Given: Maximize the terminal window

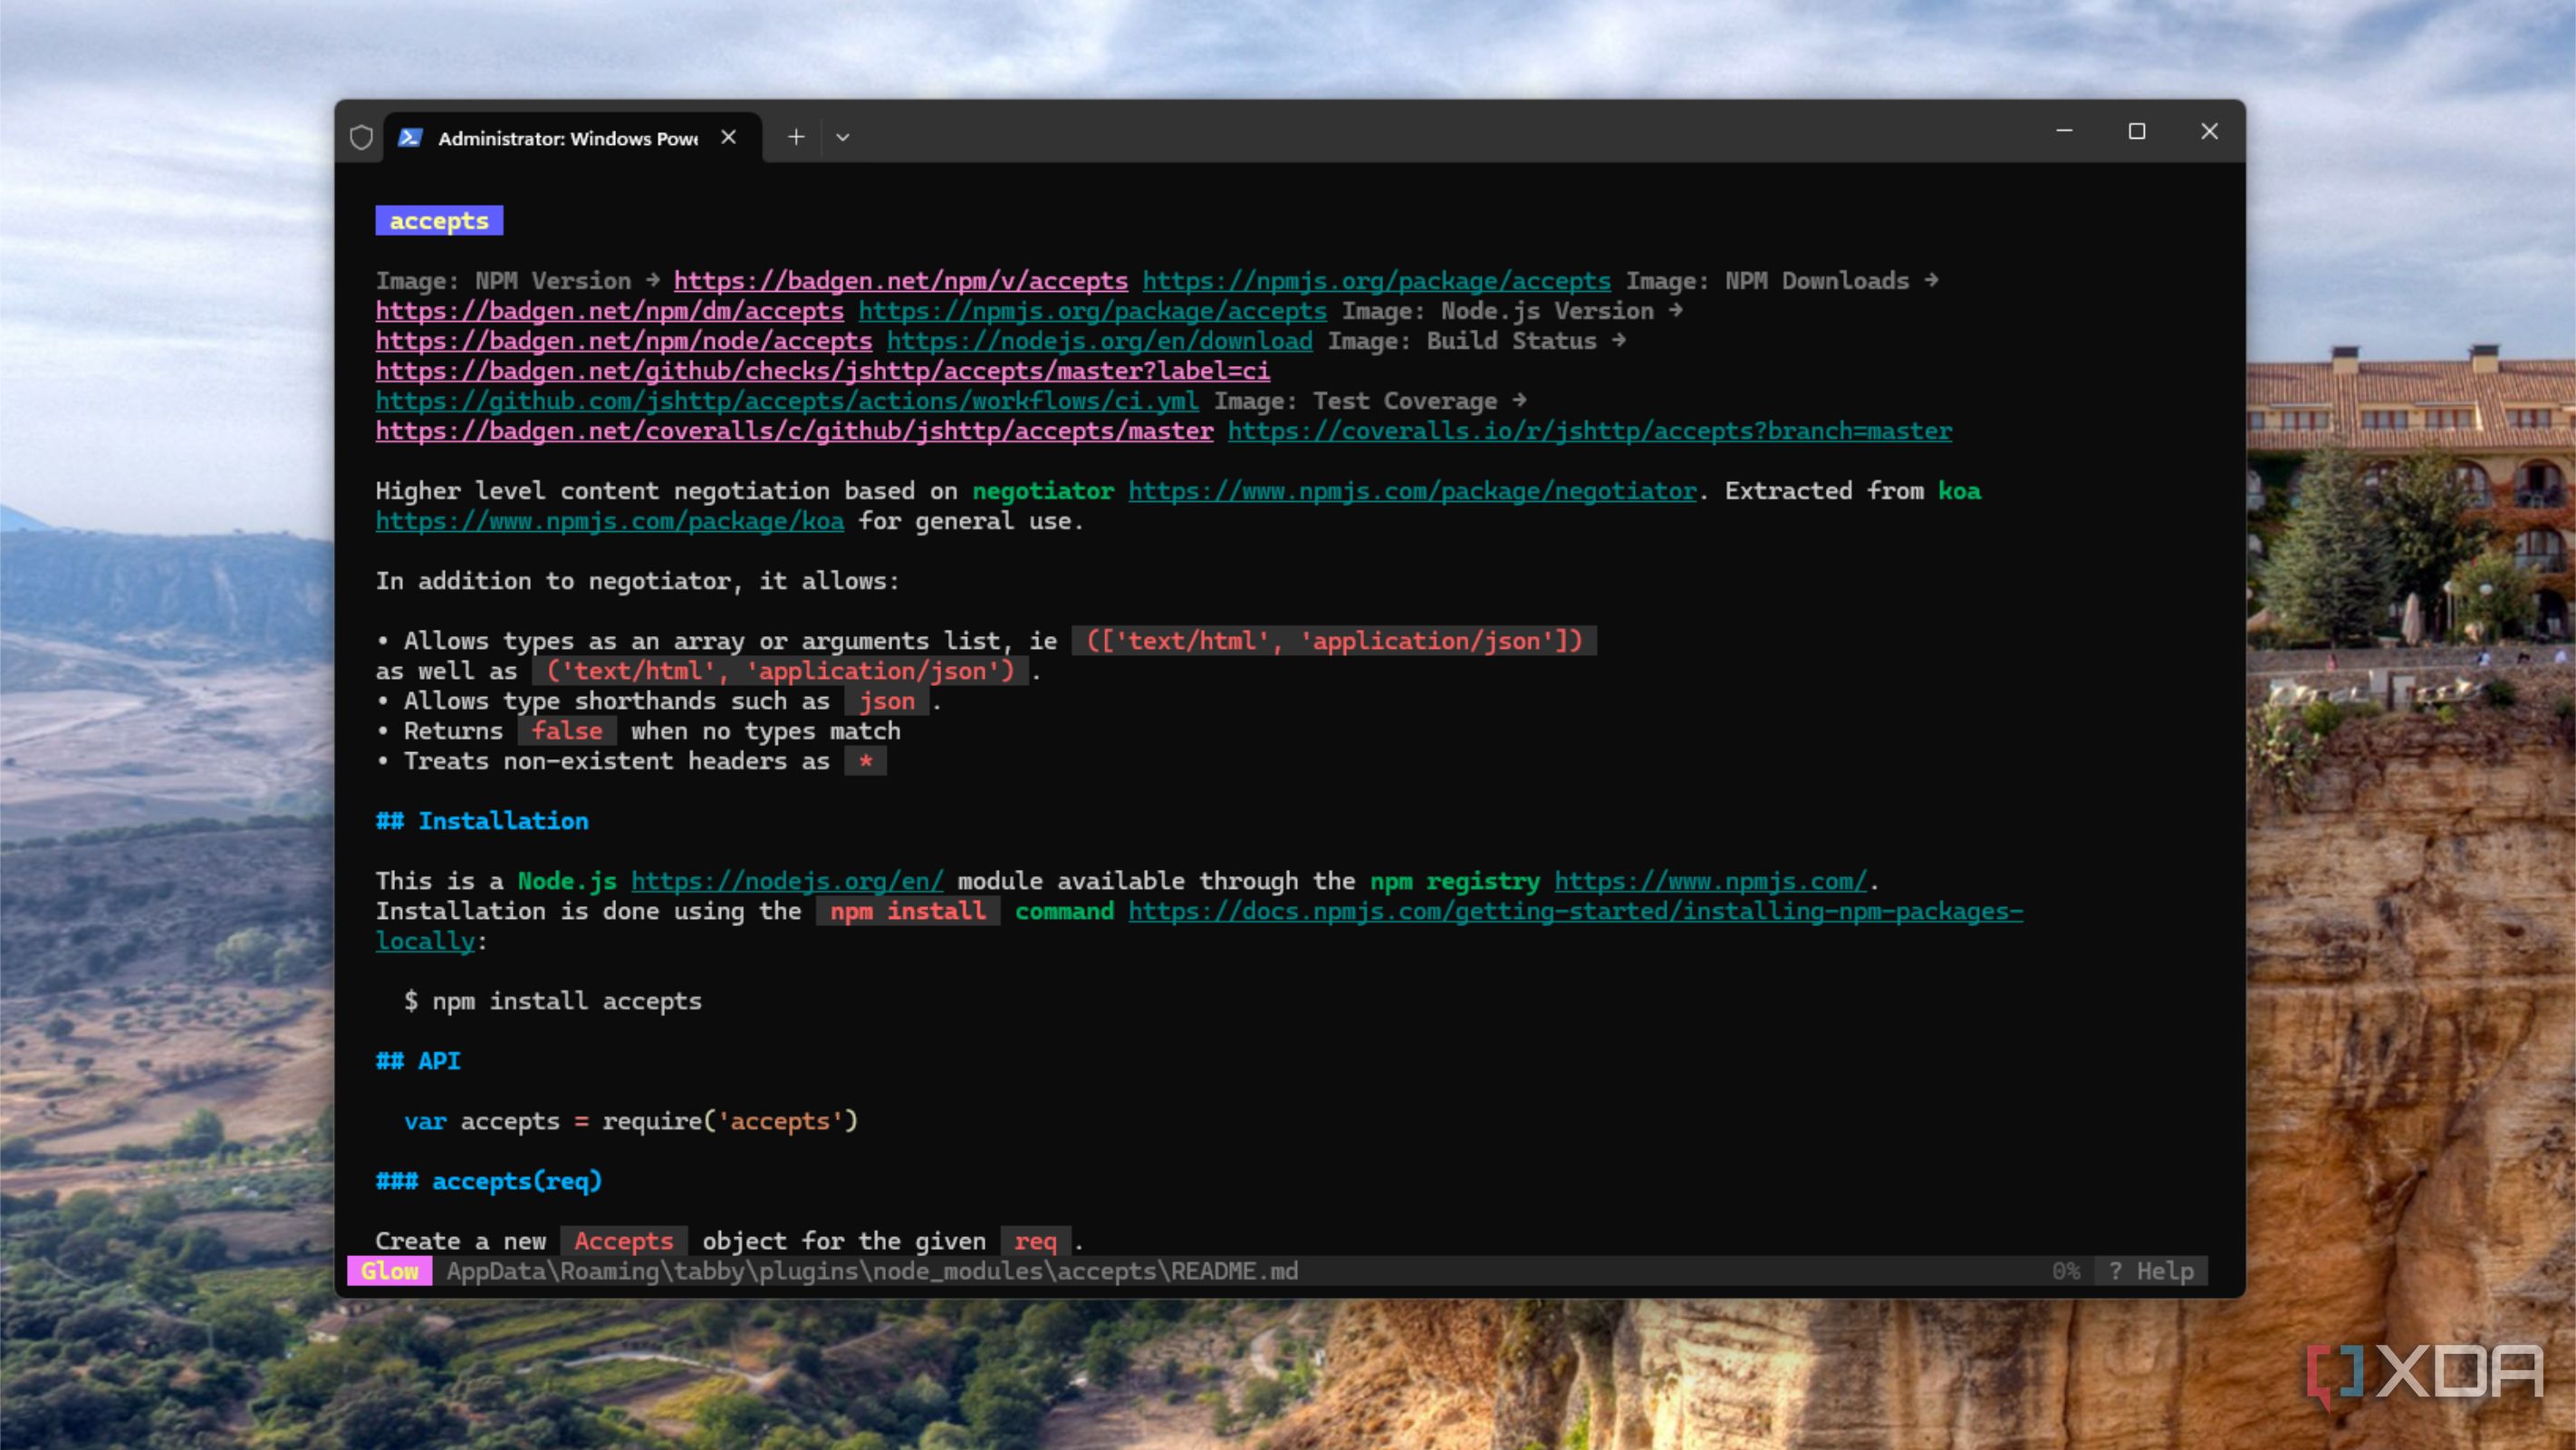Looking at the screenshot, I should 2137,131.
